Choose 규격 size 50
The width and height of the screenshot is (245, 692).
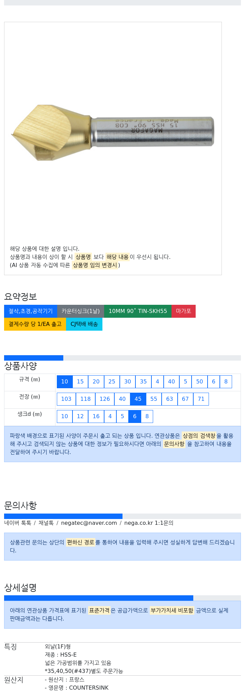point(199,382)
